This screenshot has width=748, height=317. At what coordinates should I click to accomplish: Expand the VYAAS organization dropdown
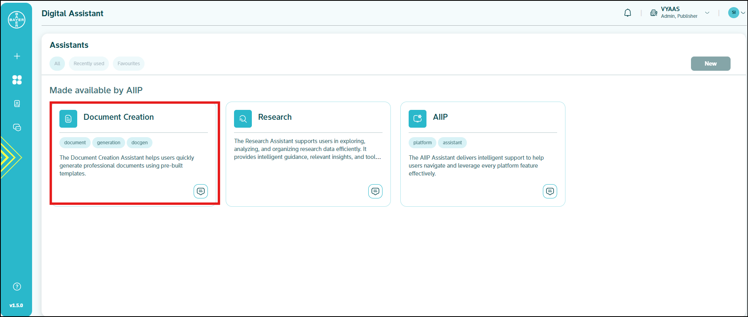point(707,13)
